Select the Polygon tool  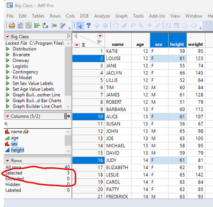[x=185, y=26]
